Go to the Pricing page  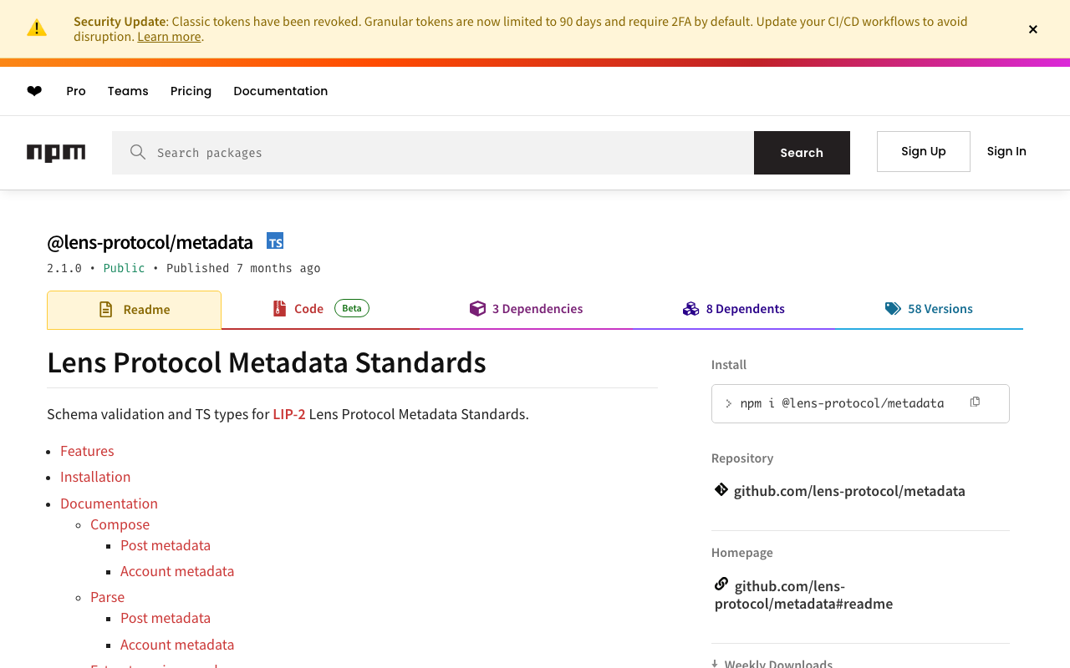(191, 91)
